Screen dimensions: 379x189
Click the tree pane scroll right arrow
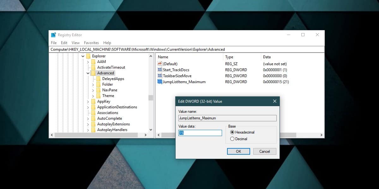(x=145, y=135)
